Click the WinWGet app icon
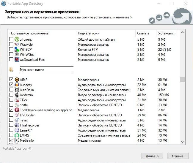This screenshot has width=193, height=163. coord(17,54)
